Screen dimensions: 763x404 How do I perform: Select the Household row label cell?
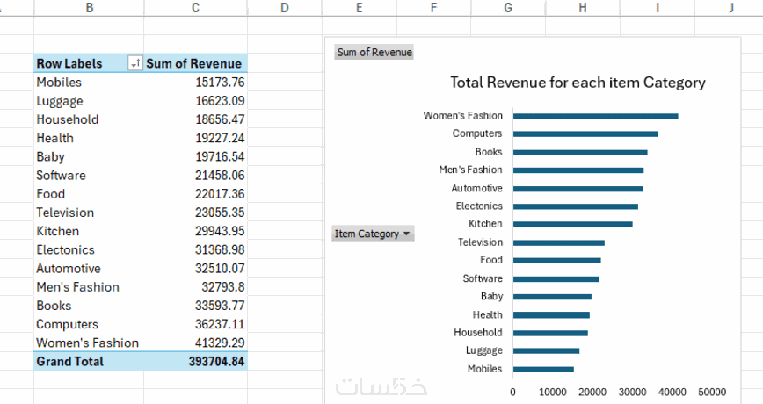point(89,119)
